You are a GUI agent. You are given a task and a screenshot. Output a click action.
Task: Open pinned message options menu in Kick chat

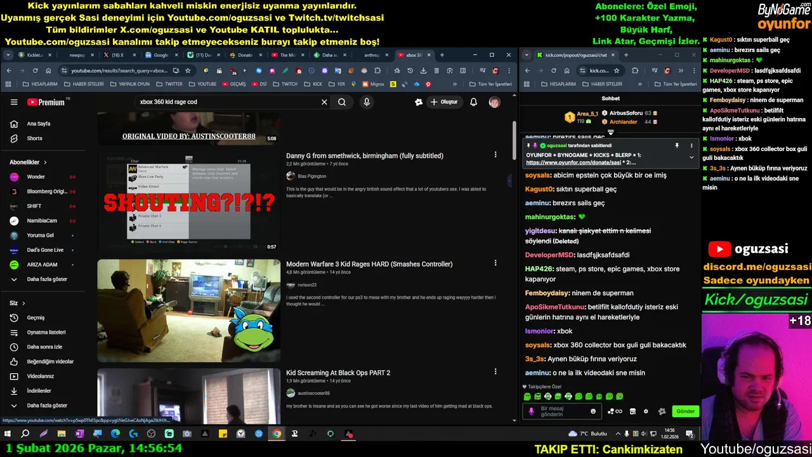[691, 145]
